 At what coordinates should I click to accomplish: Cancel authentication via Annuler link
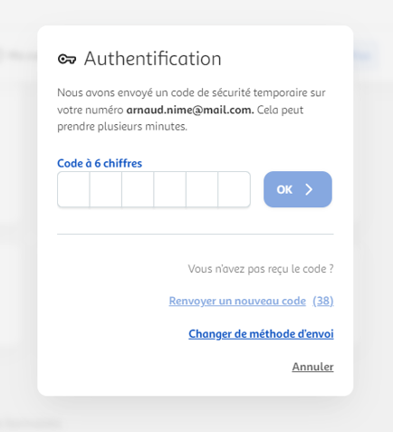click(x=312, y=367)
